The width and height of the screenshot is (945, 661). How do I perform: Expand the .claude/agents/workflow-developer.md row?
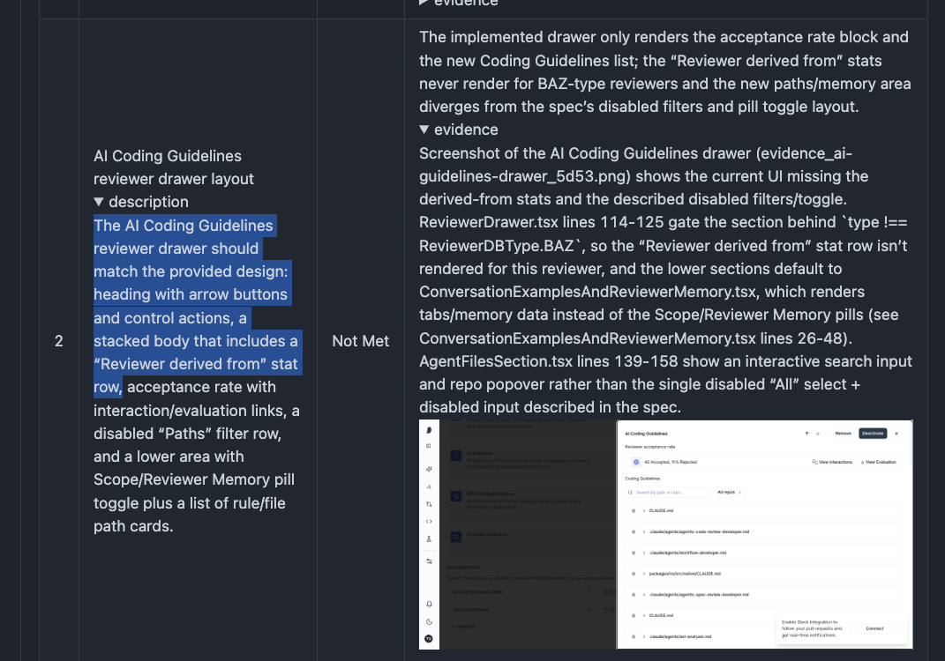point(643,553)
